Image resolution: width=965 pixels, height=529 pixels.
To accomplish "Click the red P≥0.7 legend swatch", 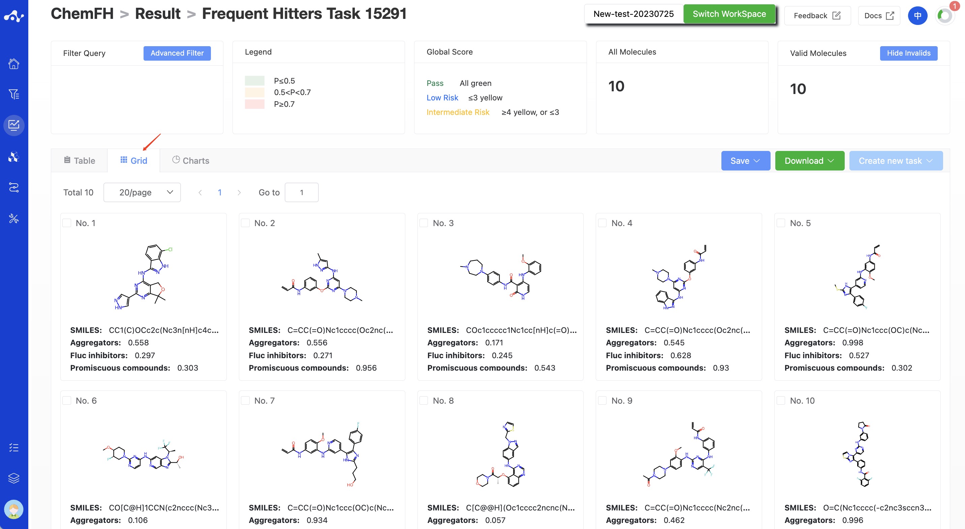I will (255, 104).
